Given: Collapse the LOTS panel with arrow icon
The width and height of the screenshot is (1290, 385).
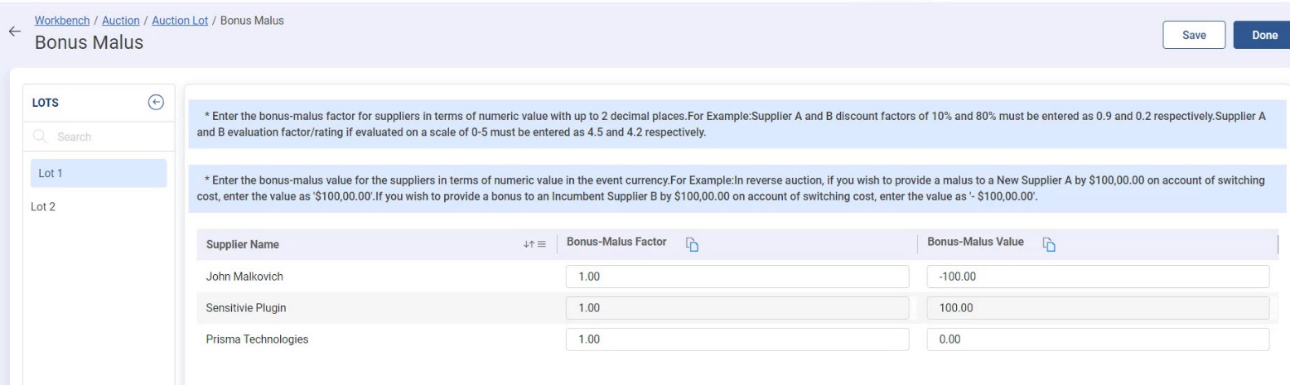Looking at the screenshot, I should [154, 102].
